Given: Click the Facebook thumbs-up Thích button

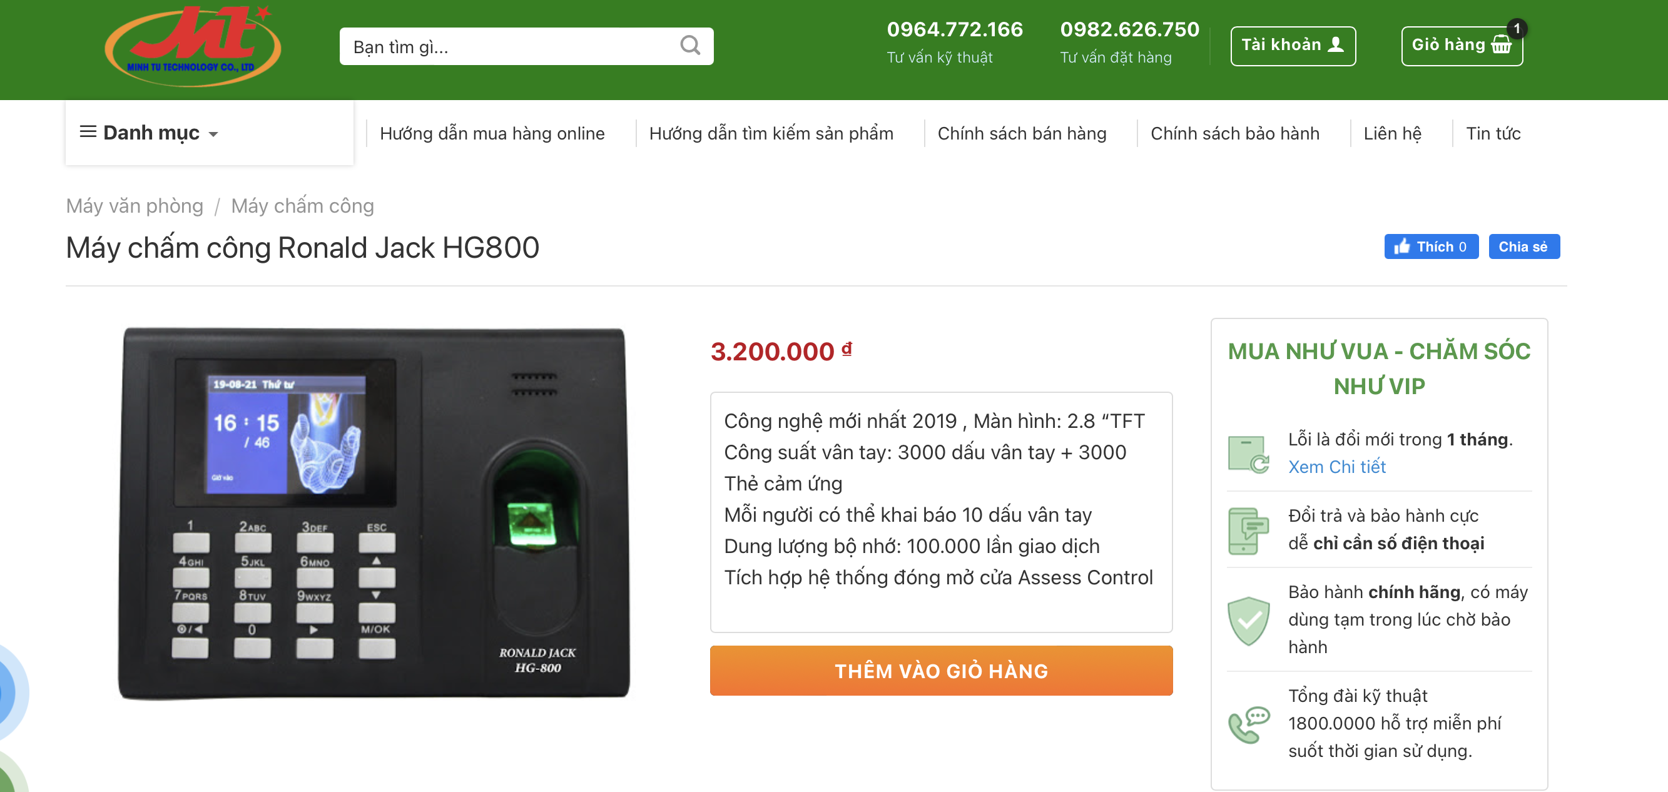Looking at the screenshot, I should coord(1430,246).
